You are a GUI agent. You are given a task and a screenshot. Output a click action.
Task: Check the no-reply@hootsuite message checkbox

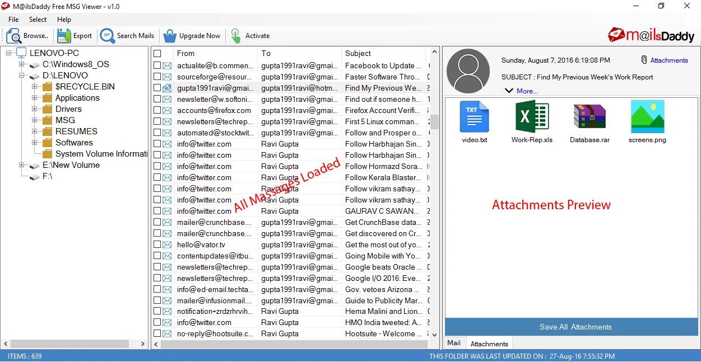tap(157, 333)
